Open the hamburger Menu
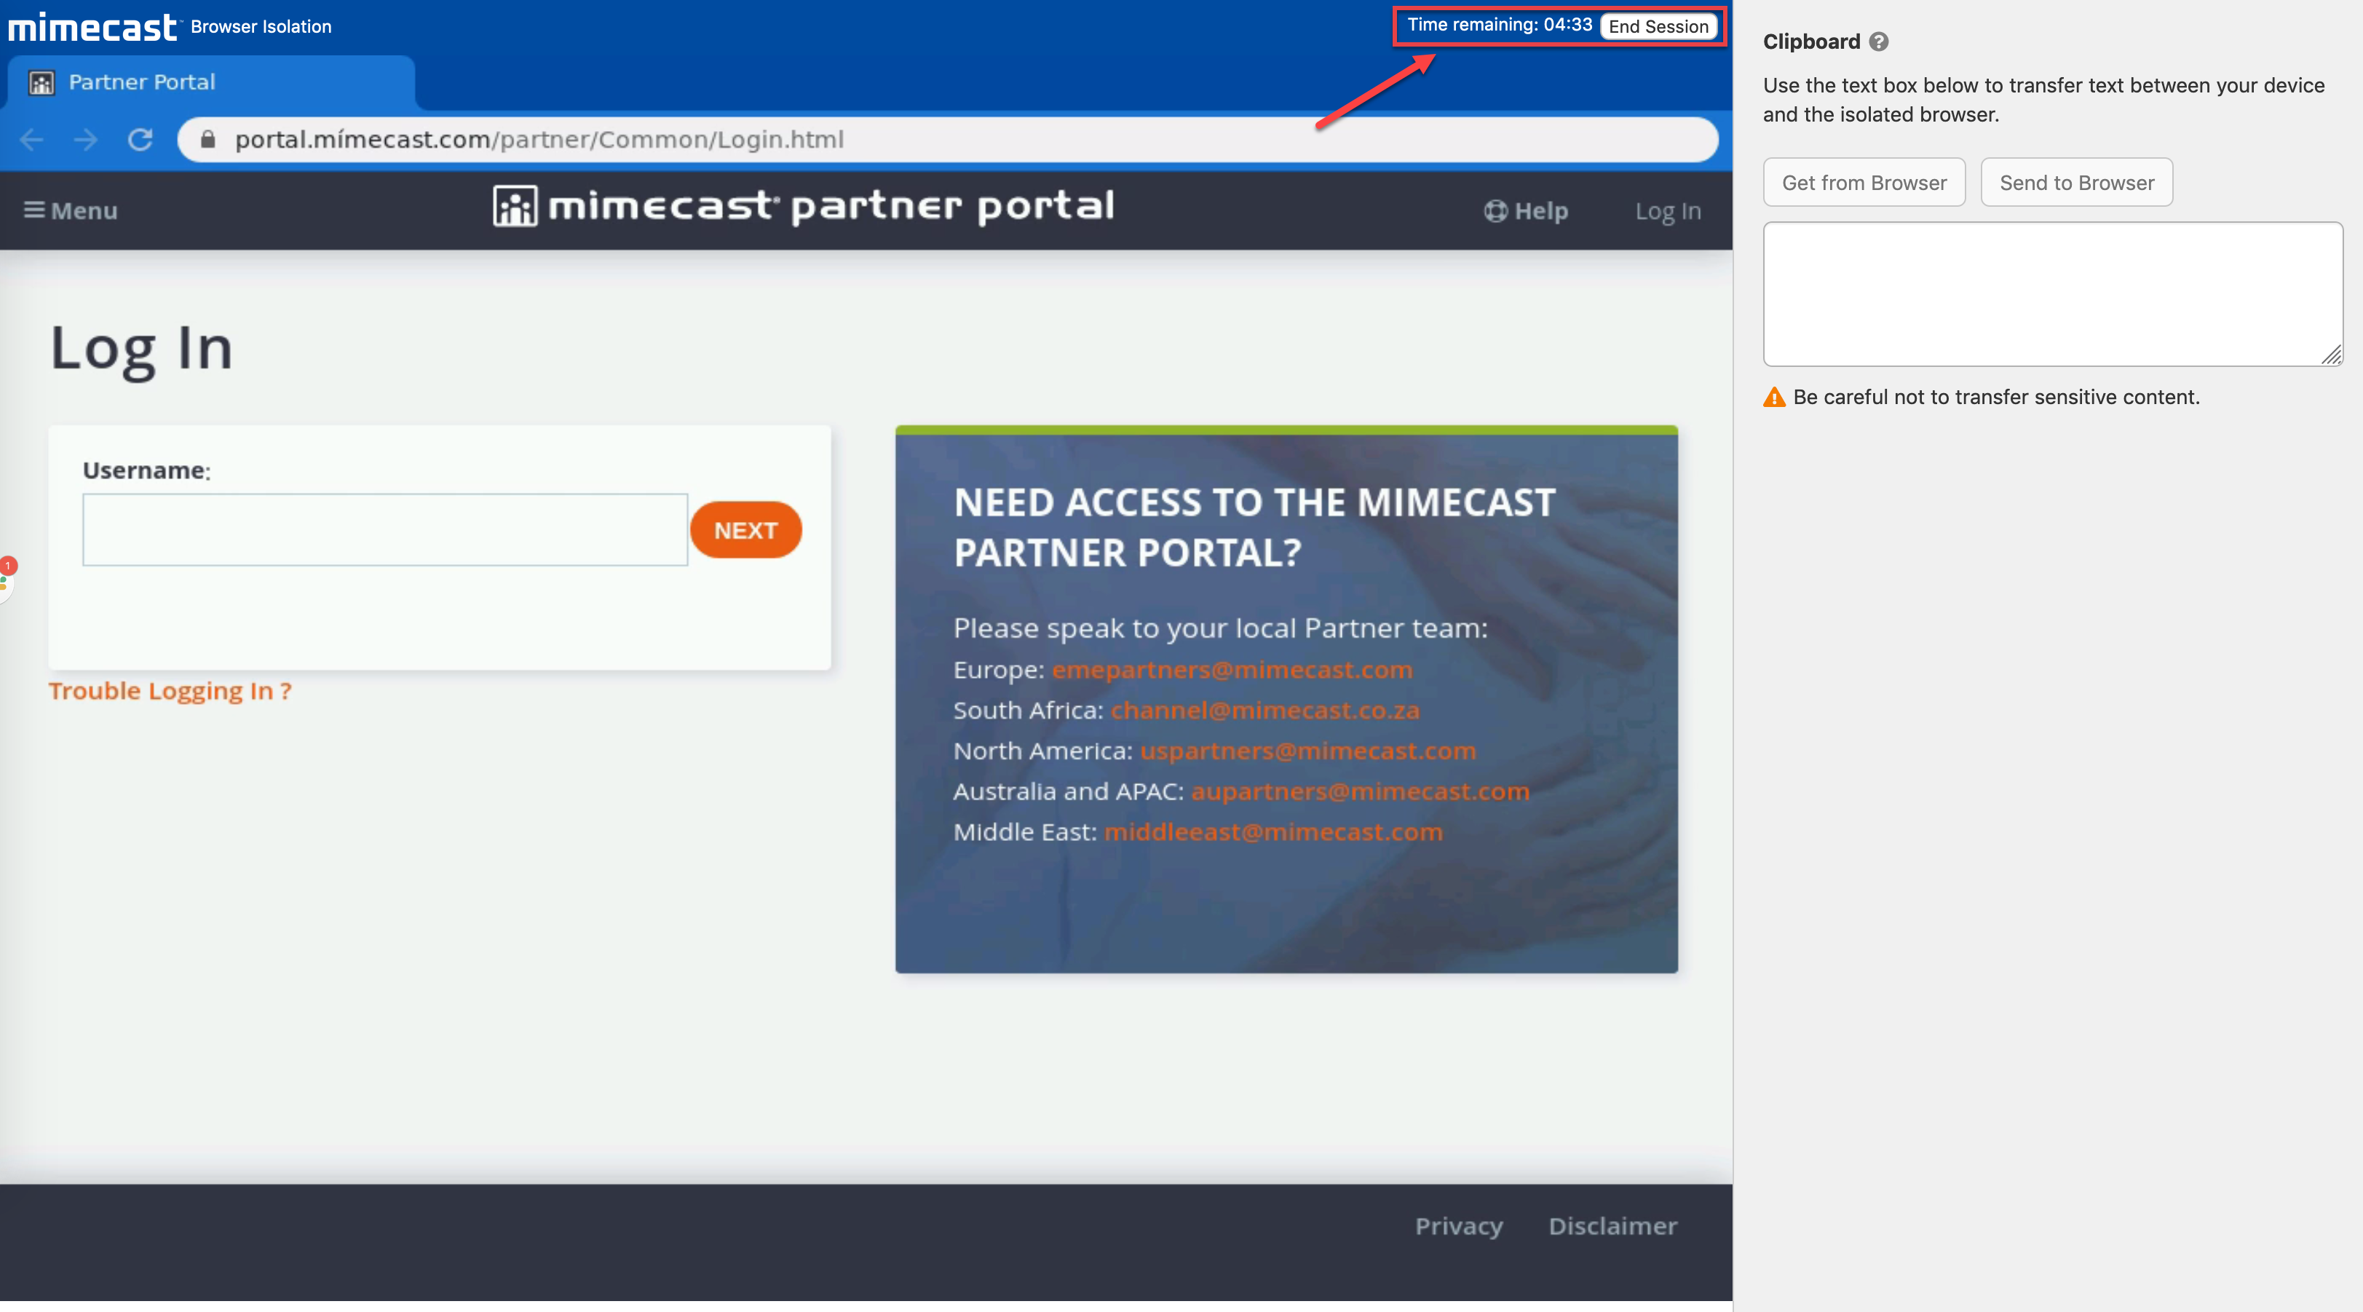Viewport: 2363px width, 1312px height. 71,211
